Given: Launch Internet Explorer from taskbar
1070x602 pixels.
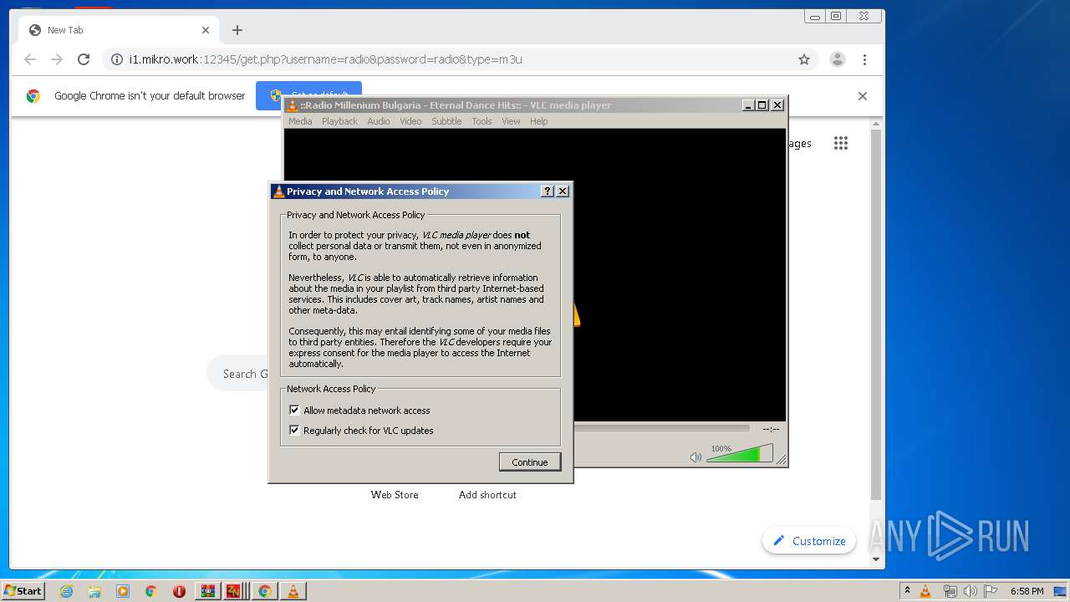Looking at the screenshot, I should (66, 591).
